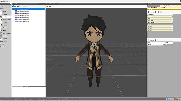Delete the selected blend shape
Screen dimensions: 181x101
coord(25,6)
